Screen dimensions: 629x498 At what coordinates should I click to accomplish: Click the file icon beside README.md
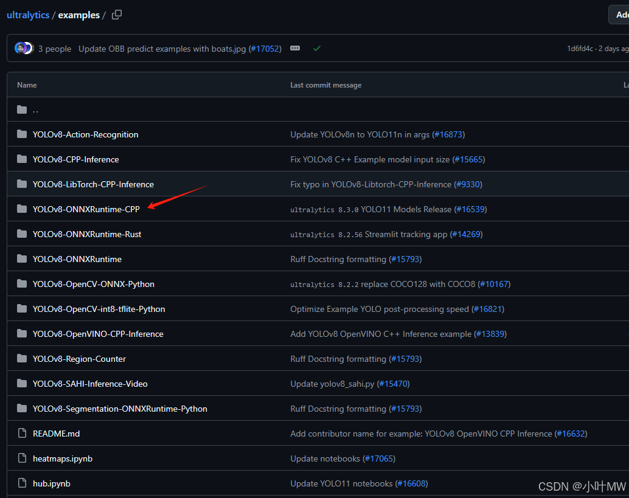point(21,433)
